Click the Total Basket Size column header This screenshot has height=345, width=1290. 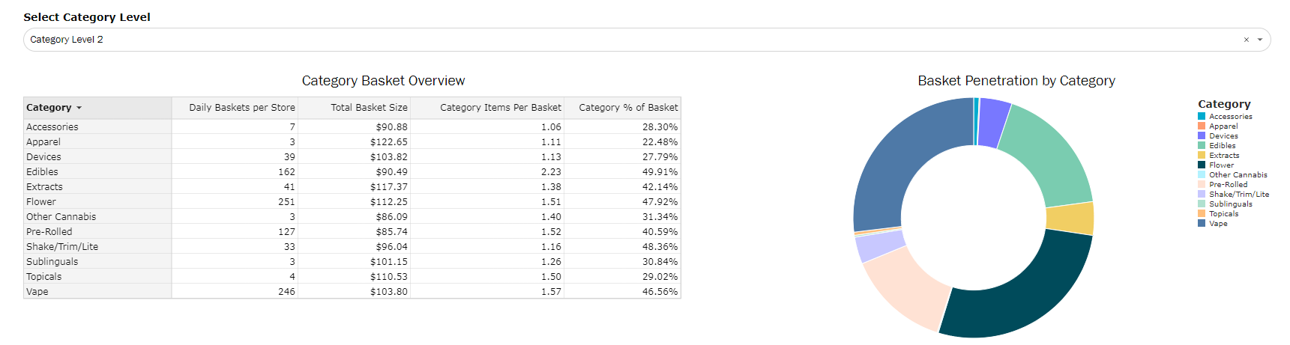[369, 108]
